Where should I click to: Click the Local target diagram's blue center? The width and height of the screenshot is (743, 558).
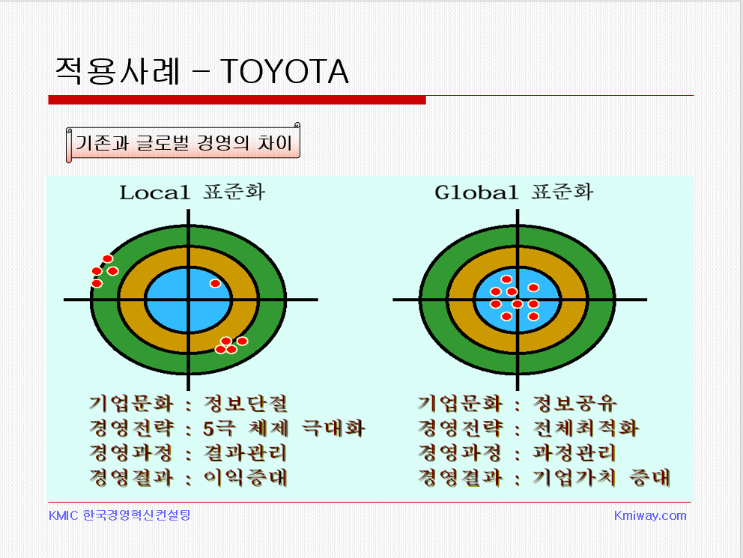[x=189, y=300]
